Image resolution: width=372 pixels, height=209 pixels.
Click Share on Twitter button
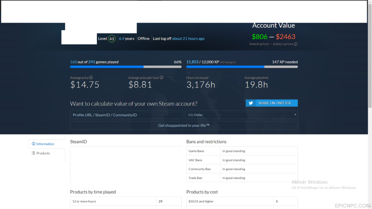(272, 103)
